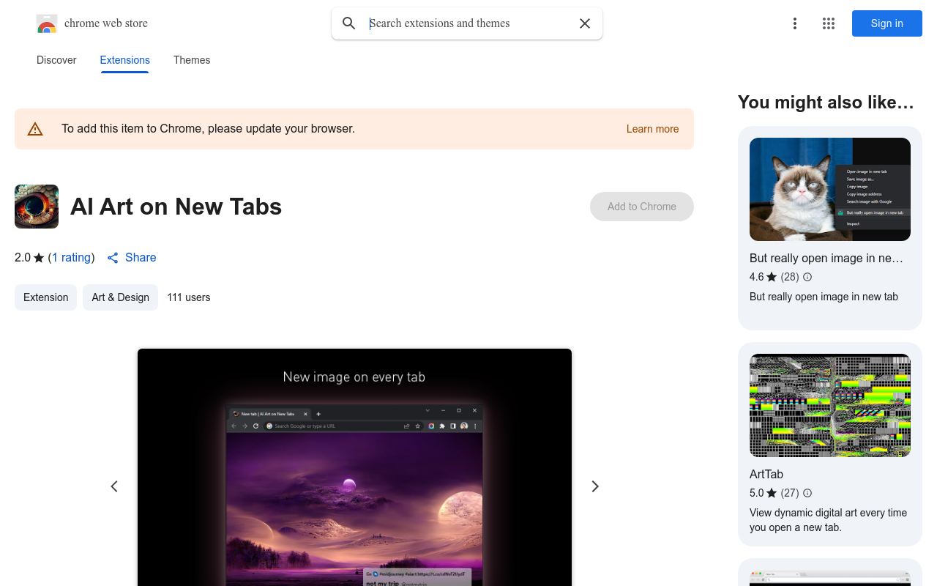937x586 pixels.
Task: Click the AI Art on New Tabs heading
Action: click(176, 207)
